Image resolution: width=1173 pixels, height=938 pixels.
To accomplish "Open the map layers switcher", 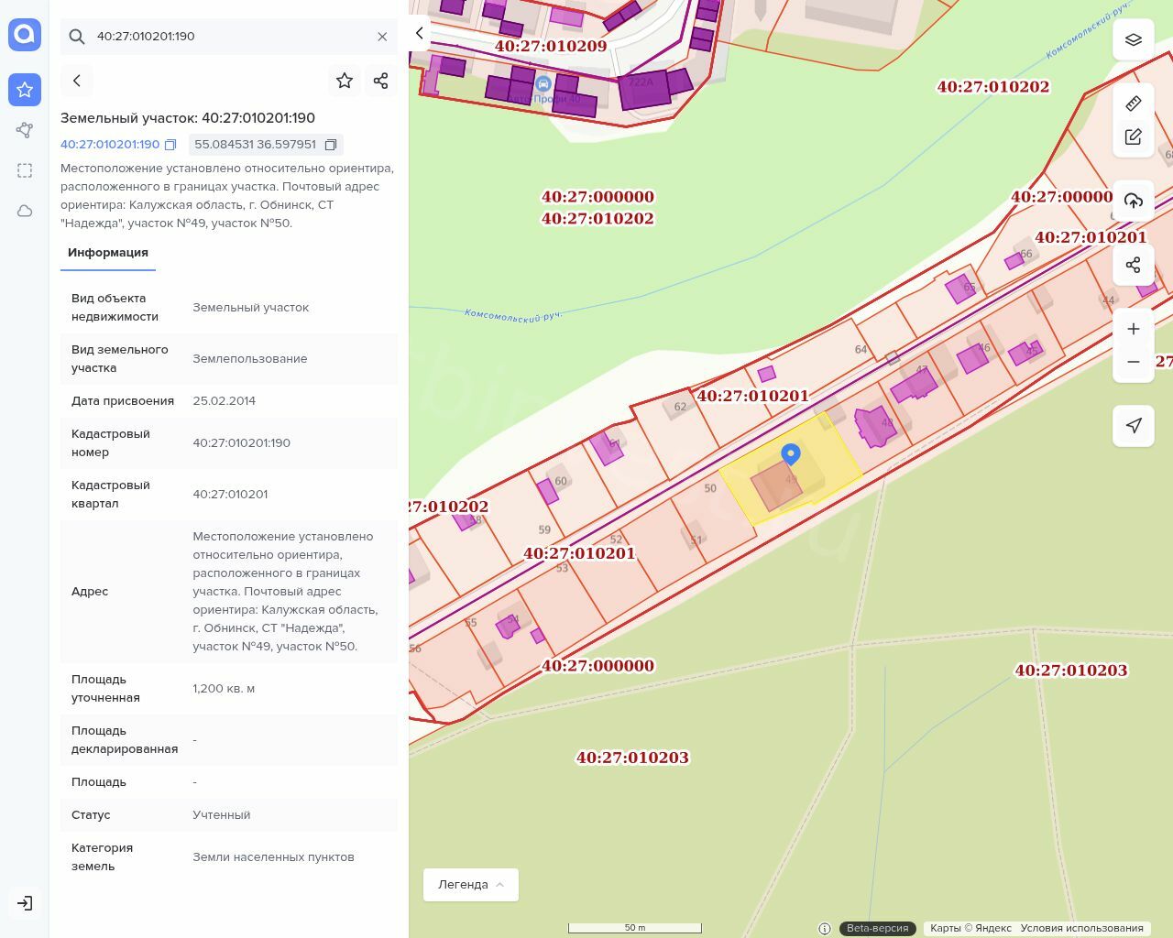I will [x=1133, y=39].
